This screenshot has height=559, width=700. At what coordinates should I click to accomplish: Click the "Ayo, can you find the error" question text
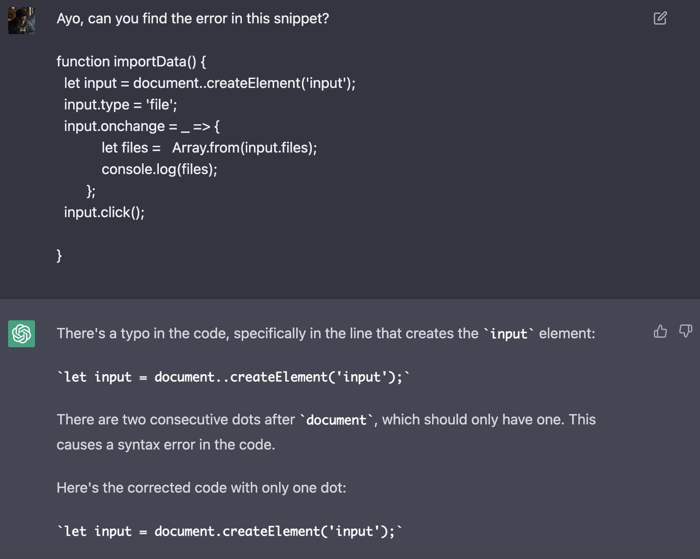tap(193, 18)
